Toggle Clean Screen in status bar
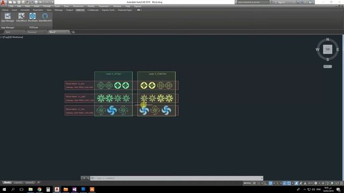The height and width of the screenshot is (193, 344). (x=337, y=183)
